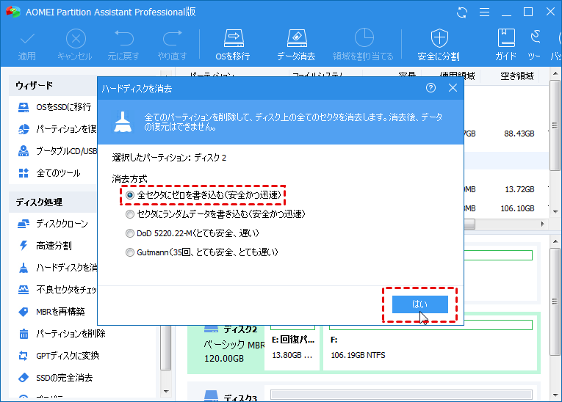Click the やり直す redo icon
This screenshot has width=562, height=402.
[173, 45]
